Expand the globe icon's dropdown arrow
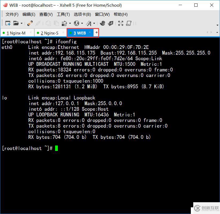This screenshot has width=220, height=214. click(82, 23)
